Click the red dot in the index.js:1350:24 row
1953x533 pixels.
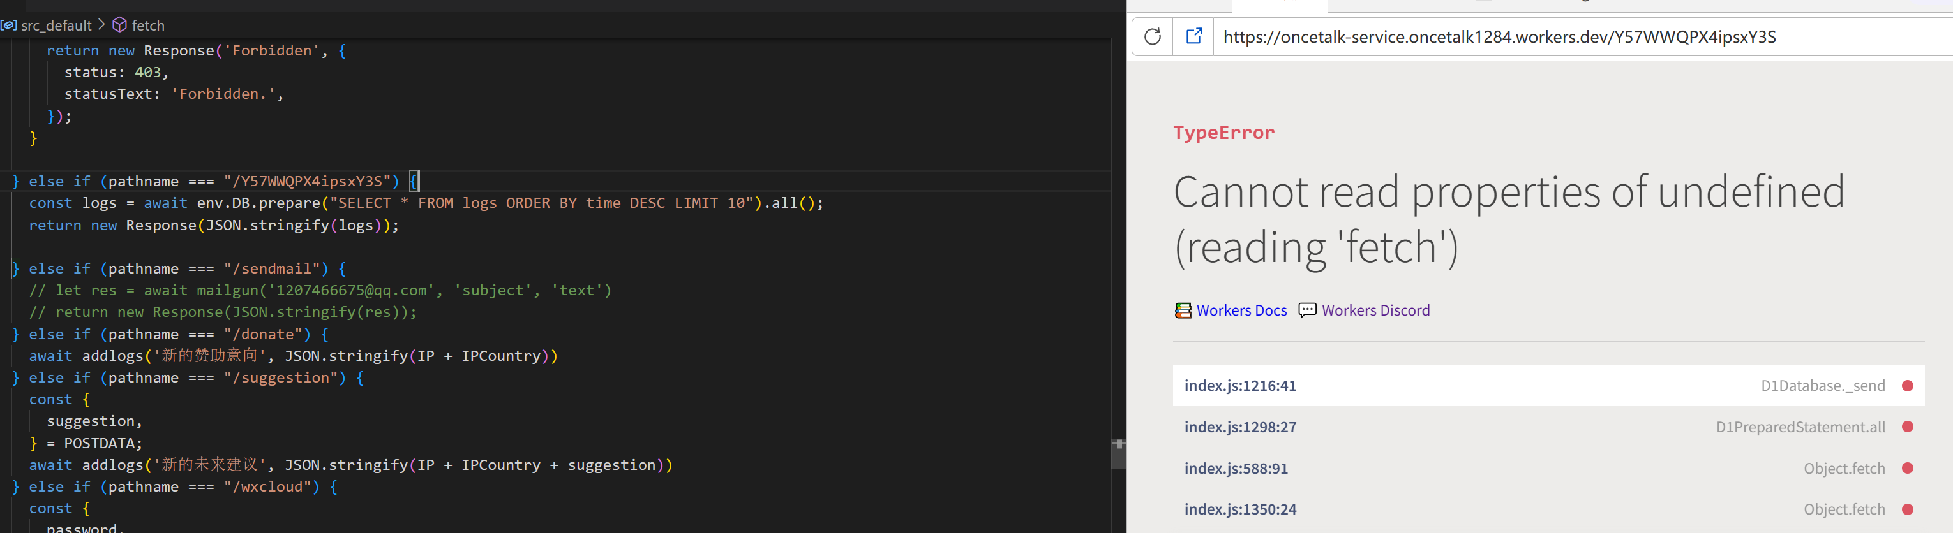point(1908,509)
